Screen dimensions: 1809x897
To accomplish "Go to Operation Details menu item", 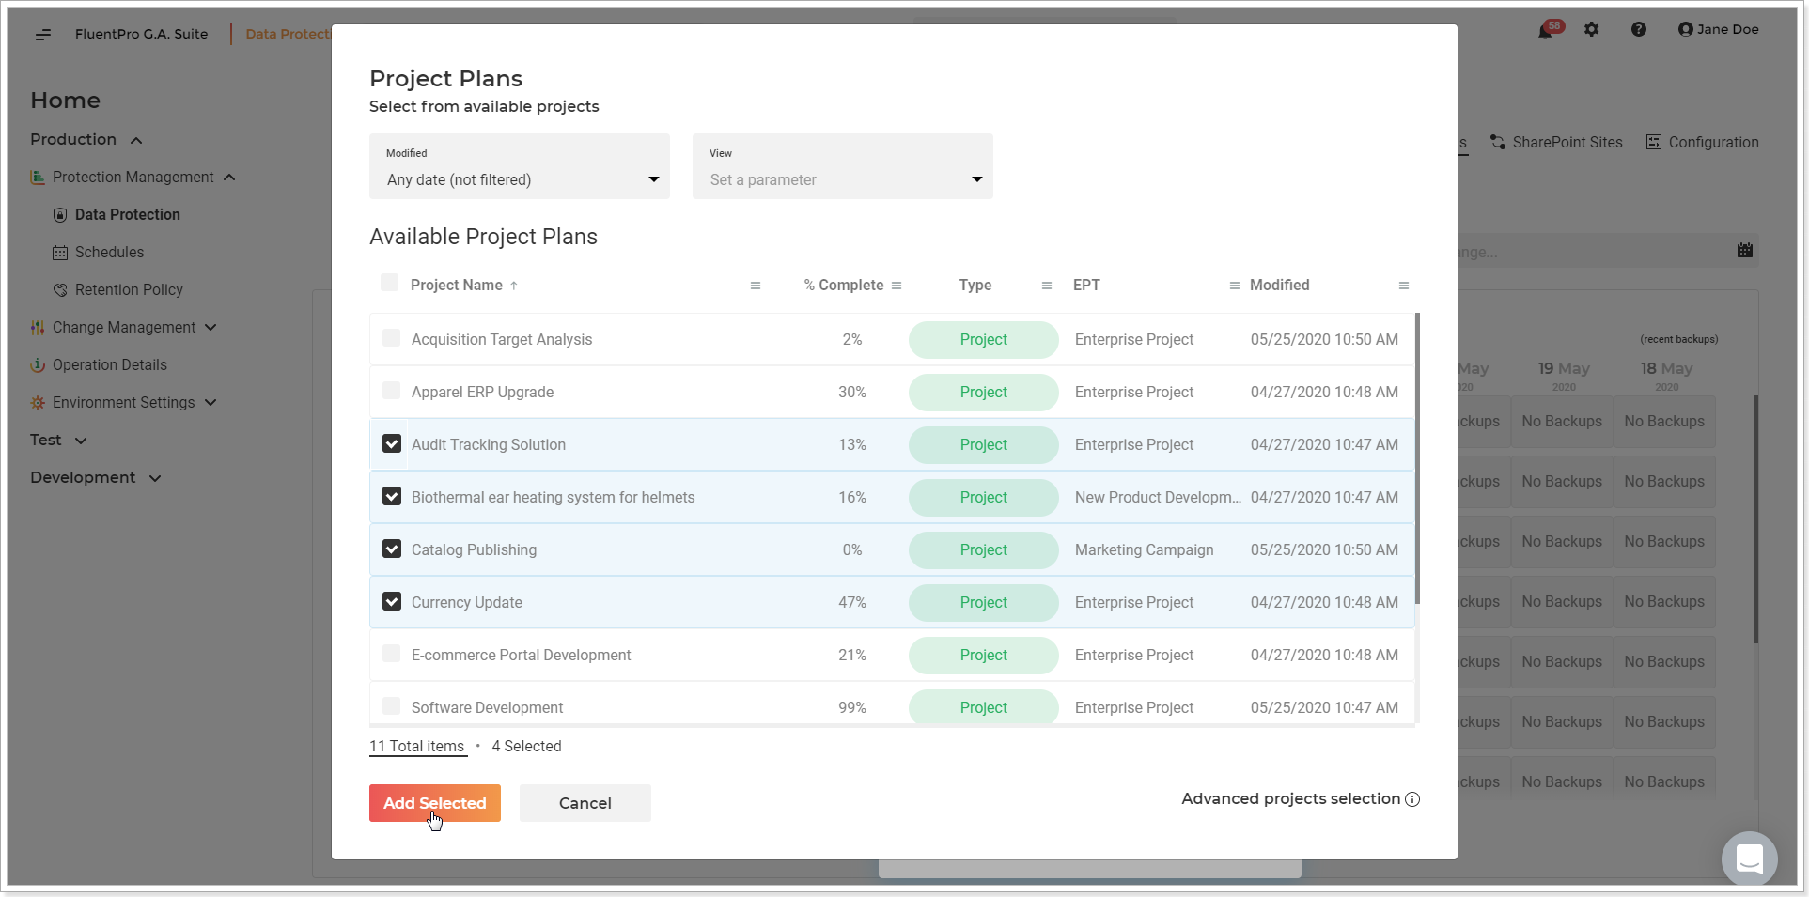I will coord(110,365).
